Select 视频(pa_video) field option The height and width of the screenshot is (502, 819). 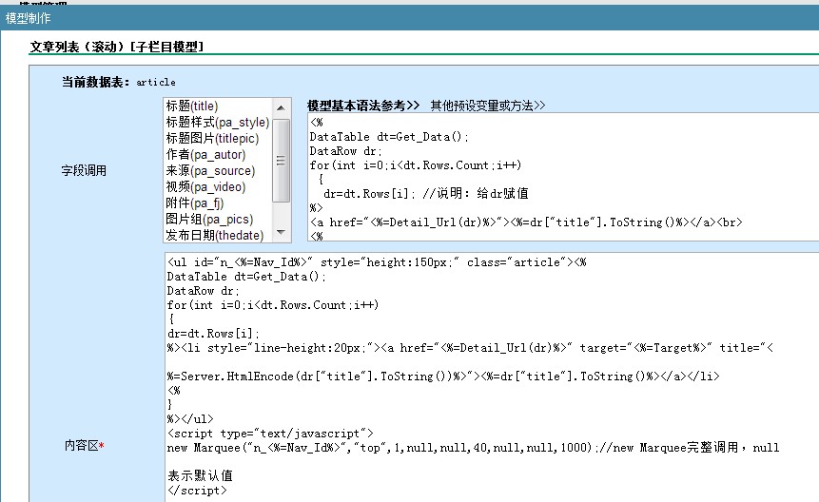tap(206, 187)
